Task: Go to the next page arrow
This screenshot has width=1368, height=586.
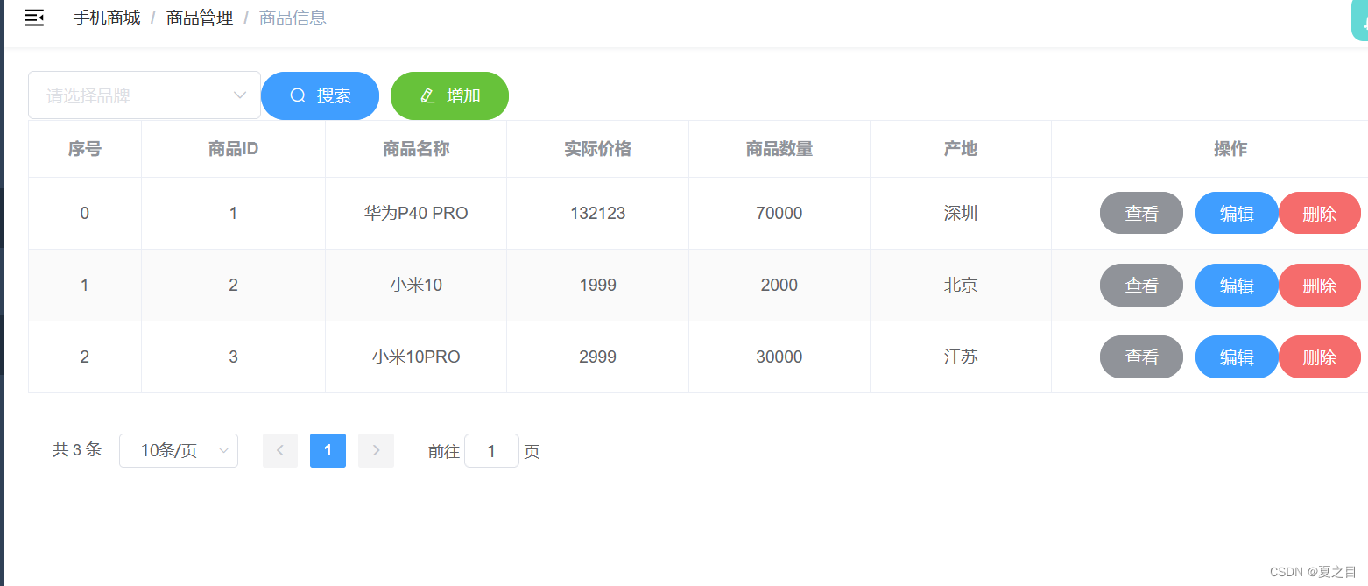Action: 376,451
